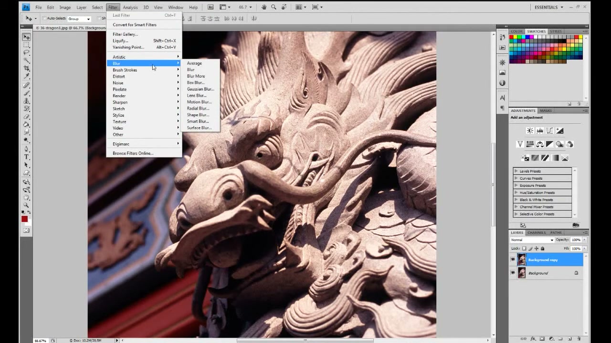Add a Black & White adjustment
611x343 pixels.
click(550, 144)
